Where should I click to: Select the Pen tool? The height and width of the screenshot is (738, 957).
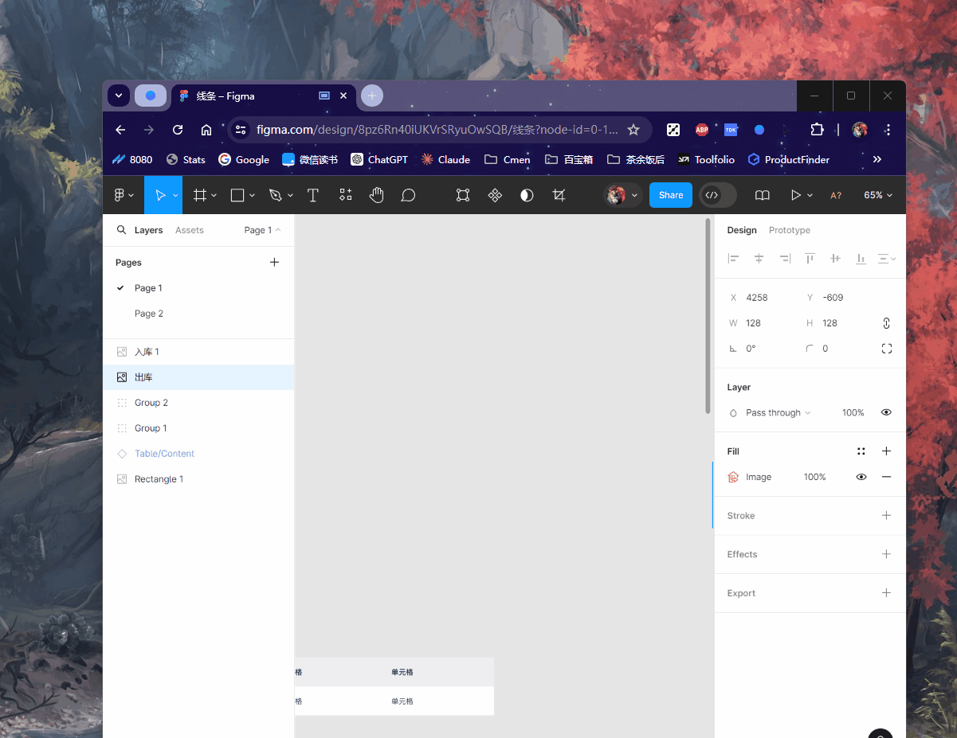[x=276, y=195]
